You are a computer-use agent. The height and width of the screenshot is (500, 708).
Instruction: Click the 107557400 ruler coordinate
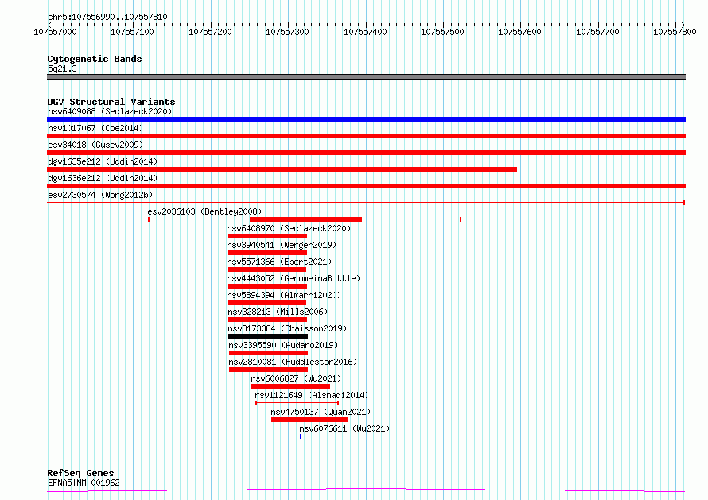click(x=365, y=32)
